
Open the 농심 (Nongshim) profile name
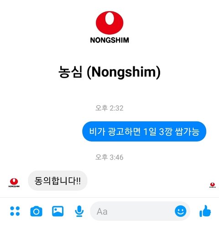(x=109, y=72)
